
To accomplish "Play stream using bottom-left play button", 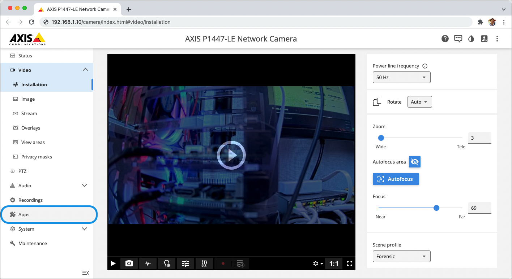I will [113, 263].
